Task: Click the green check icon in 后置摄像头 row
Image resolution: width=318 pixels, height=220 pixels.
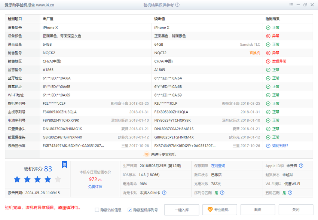Action: point(268,129)
